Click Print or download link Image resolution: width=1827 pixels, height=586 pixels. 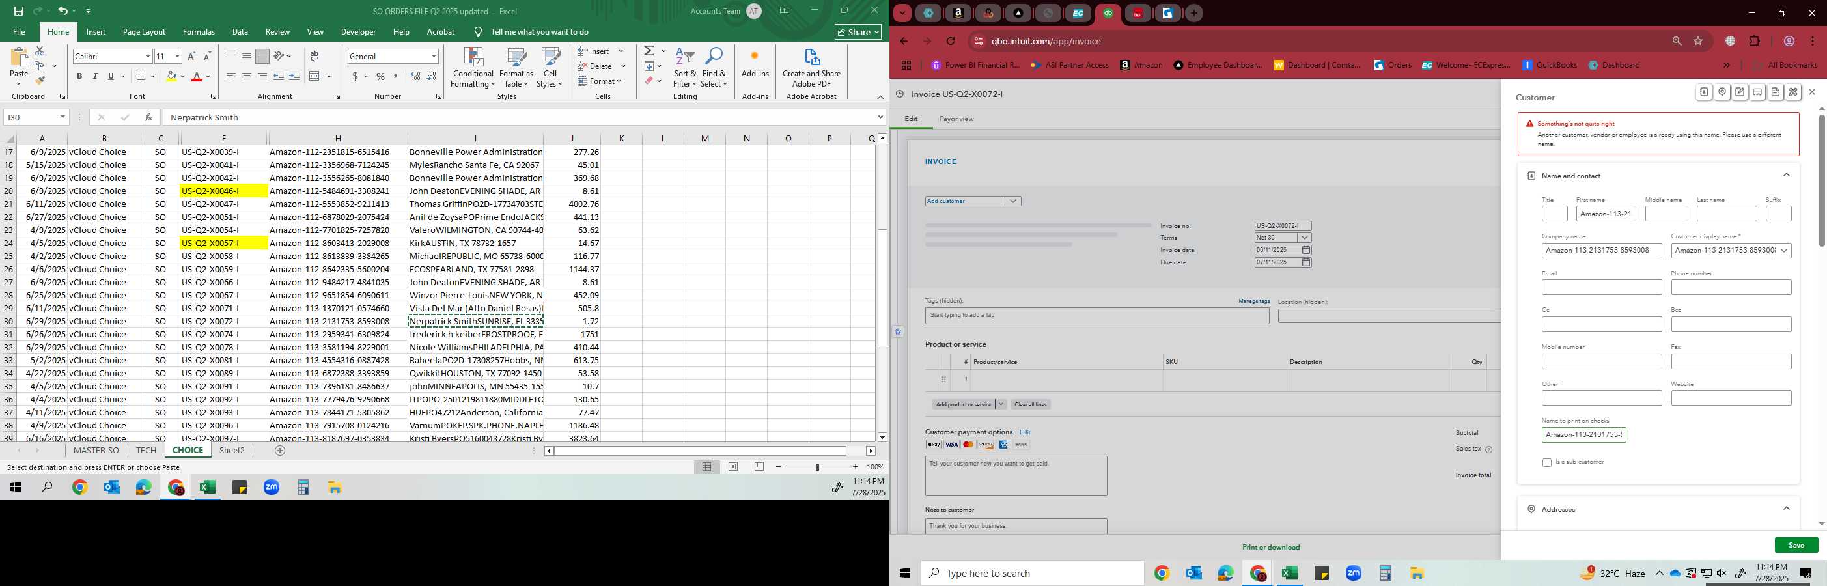pyautogui.click(x=1271, y=547)
